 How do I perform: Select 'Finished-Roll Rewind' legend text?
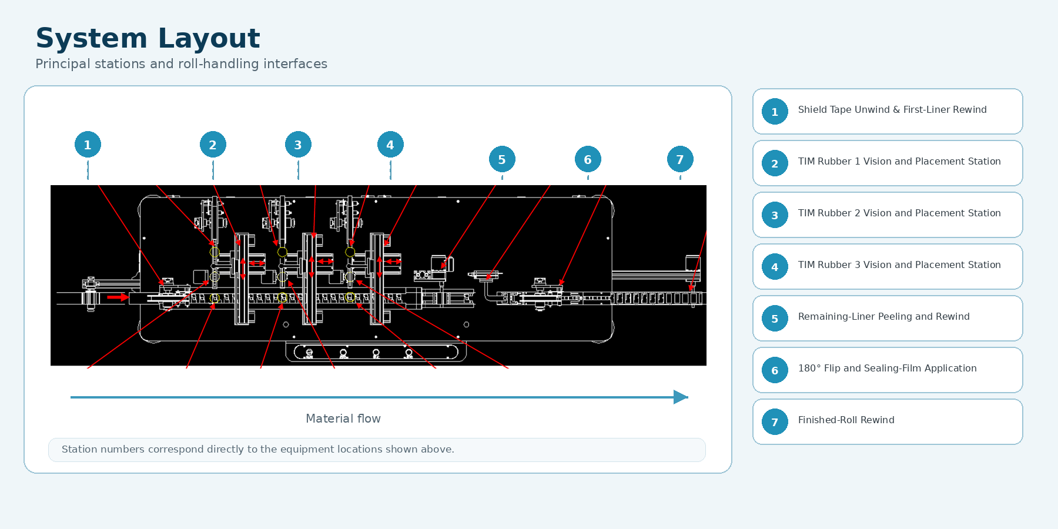click(x=846, y=420)
